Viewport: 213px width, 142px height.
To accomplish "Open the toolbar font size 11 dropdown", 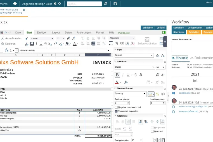I will pos(64,39).
